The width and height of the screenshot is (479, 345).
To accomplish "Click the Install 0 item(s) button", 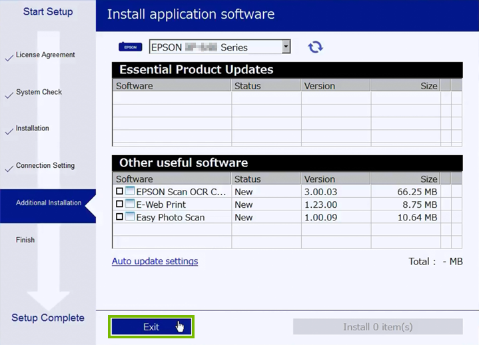I will [x=378, y=326].
